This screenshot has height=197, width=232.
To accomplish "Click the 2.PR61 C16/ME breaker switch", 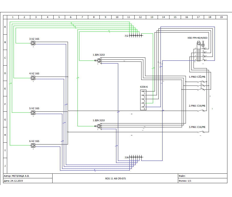I will coord(201,111).
